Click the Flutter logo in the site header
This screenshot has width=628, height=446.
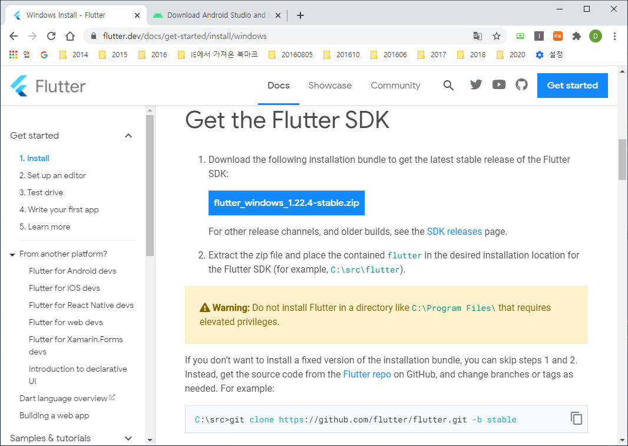[48, 86]
